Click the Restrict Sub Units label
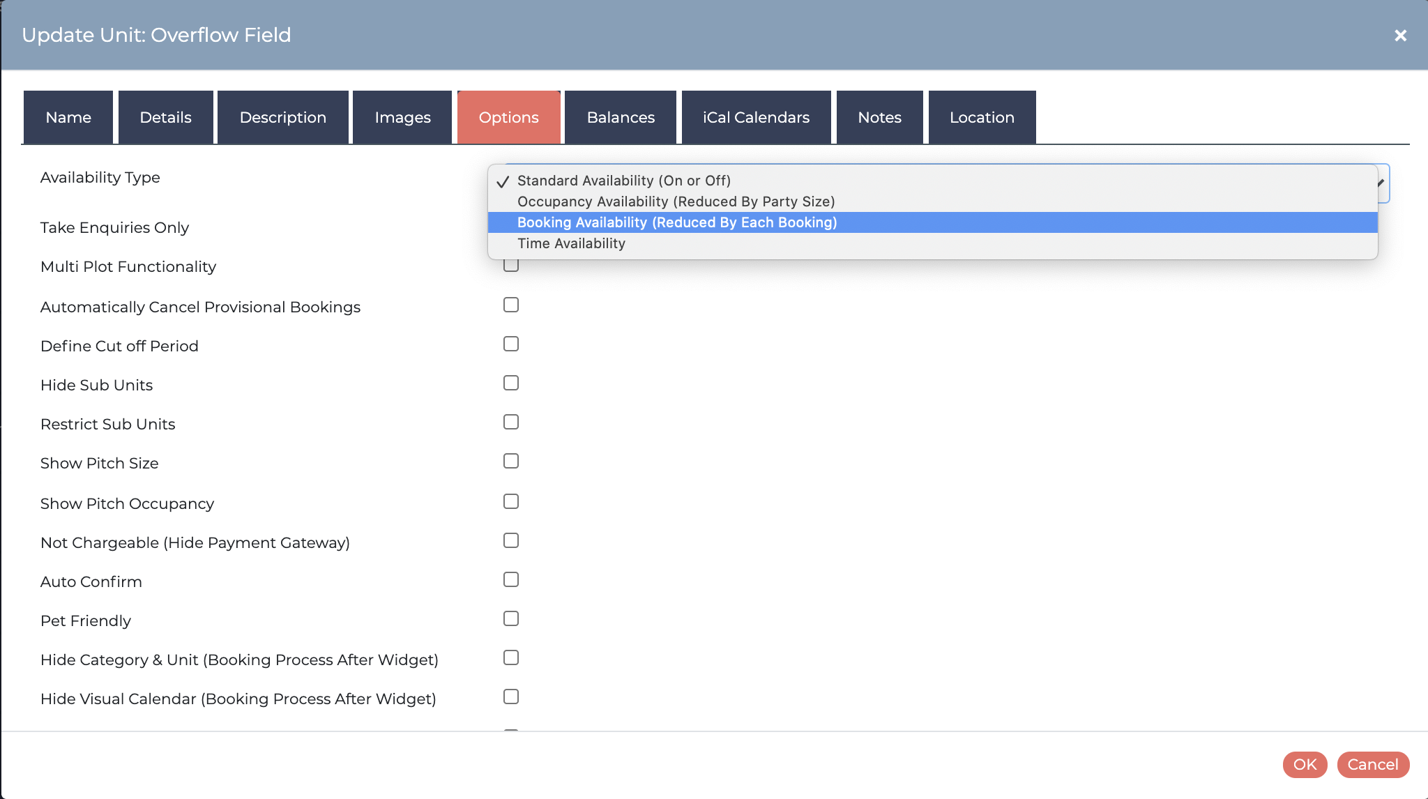This screenshot has height=799, width=1428. (x=107, y=424)
